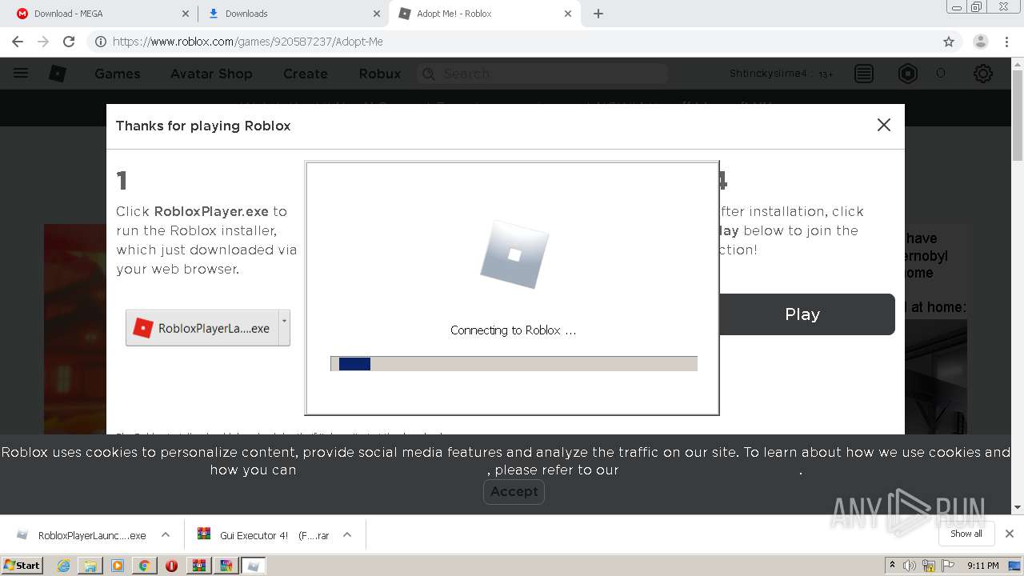Bookmark this page with the star icon
This screenshot has height=576, width=1024.
click(949, 42)
